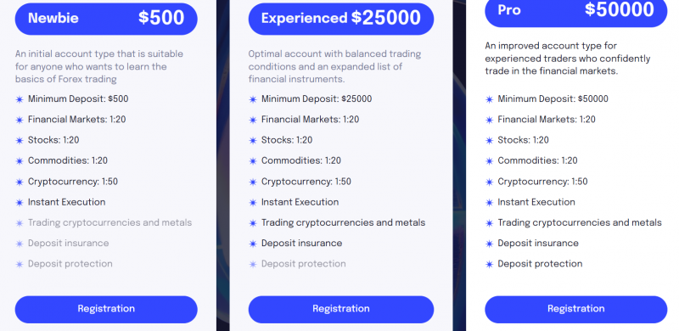Select the Experienced $25000 plan header
This screenshot has height=331, width=679.
341,19
